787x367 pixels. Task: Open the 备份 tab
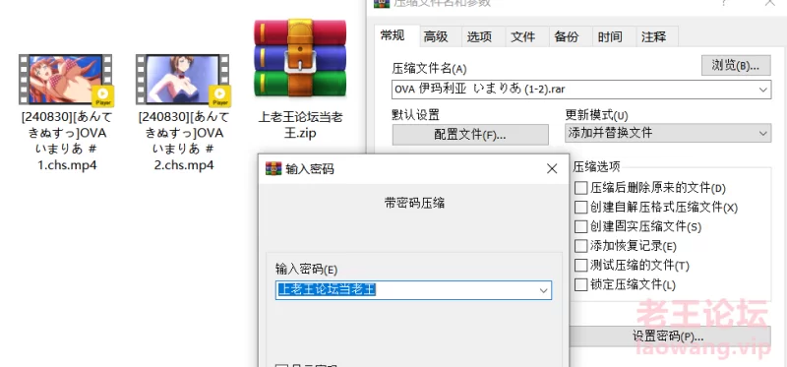[x=567, y=37]
